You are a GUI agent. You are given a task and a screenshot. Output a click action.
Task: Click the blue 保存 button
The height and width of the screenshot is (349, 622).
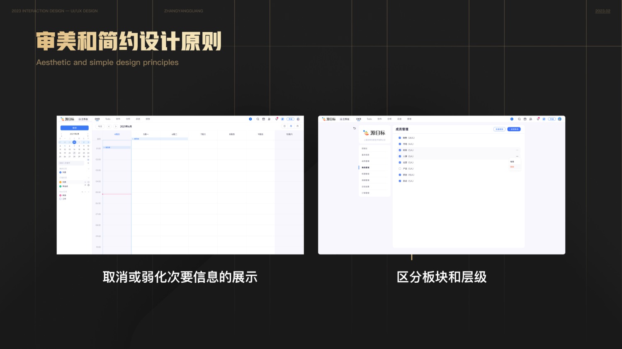pyautogui.click(x=75, y=128)
